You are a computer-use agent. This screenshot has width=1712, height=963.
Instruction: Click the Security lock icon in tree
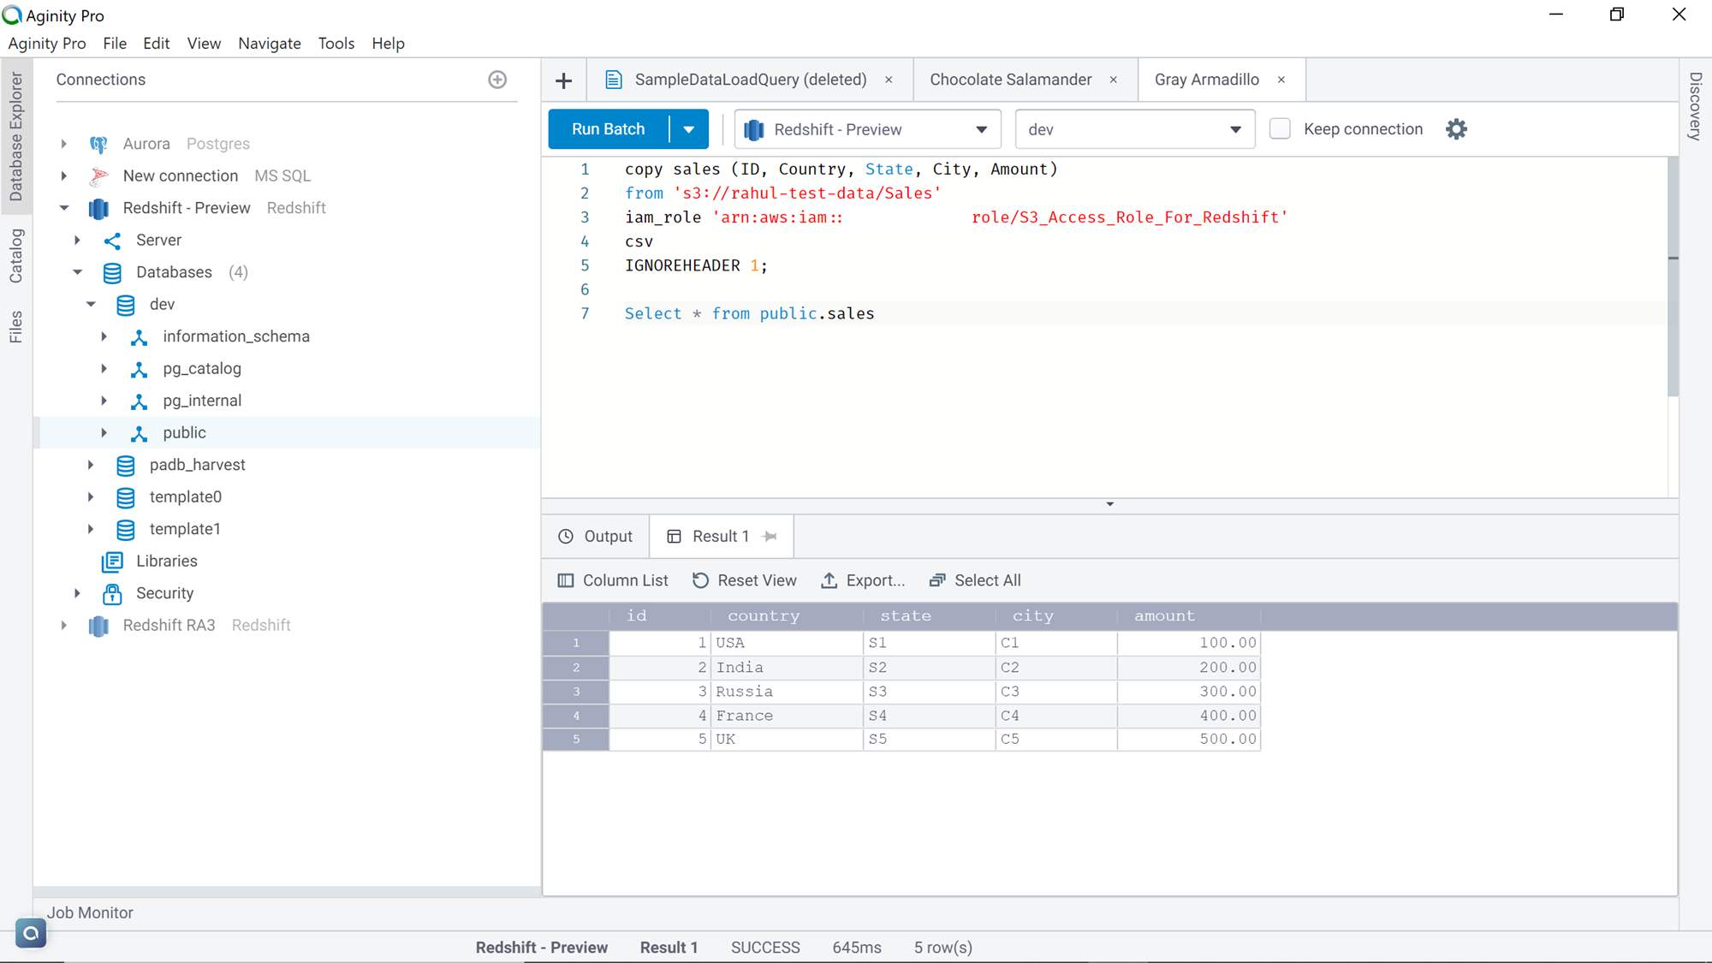(112, 593)
